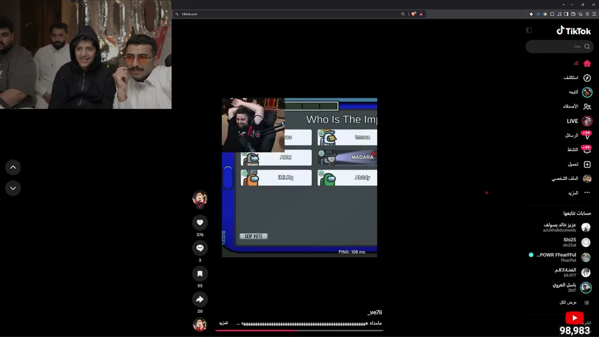Open Messages (الرسائل) with +99 badge
The width and height of the screenshot is (599, 337).
click(x=578, y=135)
